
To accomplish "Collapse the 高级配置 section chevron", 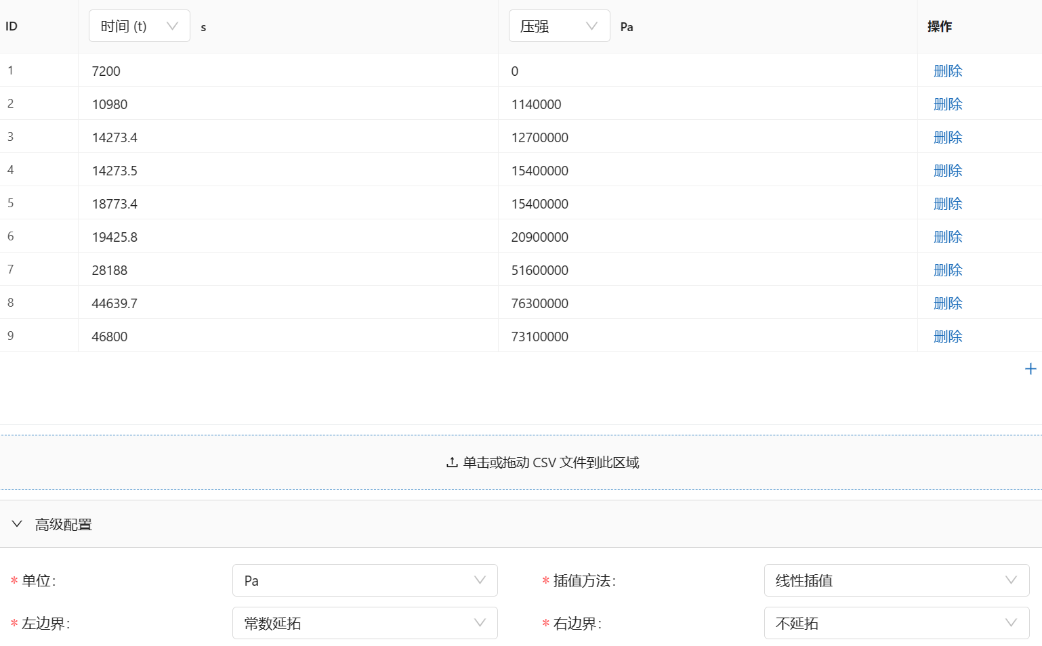I will pyautogui.click(x=18, y=524).
